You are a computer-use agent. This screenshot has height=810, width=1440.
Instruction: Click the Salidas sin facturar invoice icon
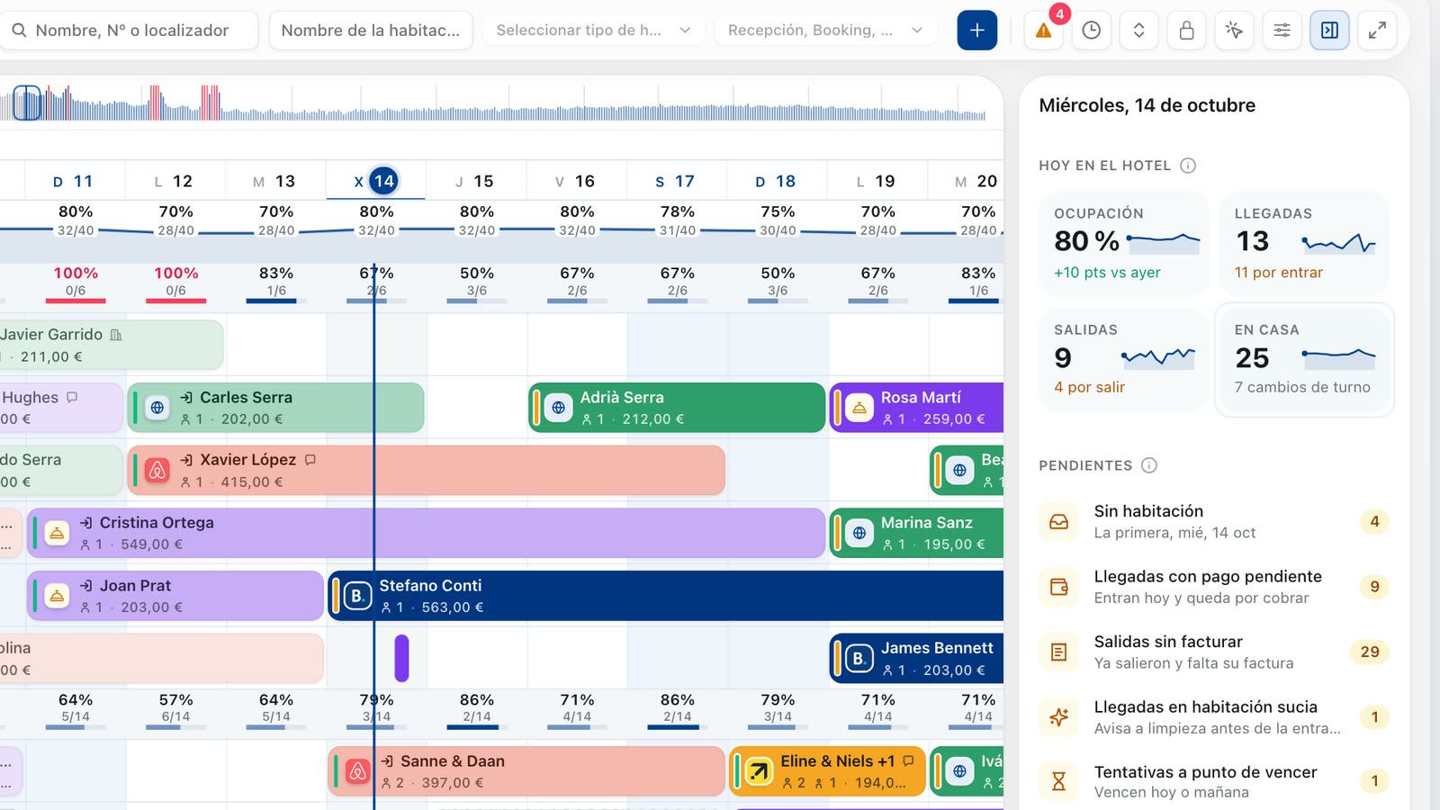pos(1059,652)
